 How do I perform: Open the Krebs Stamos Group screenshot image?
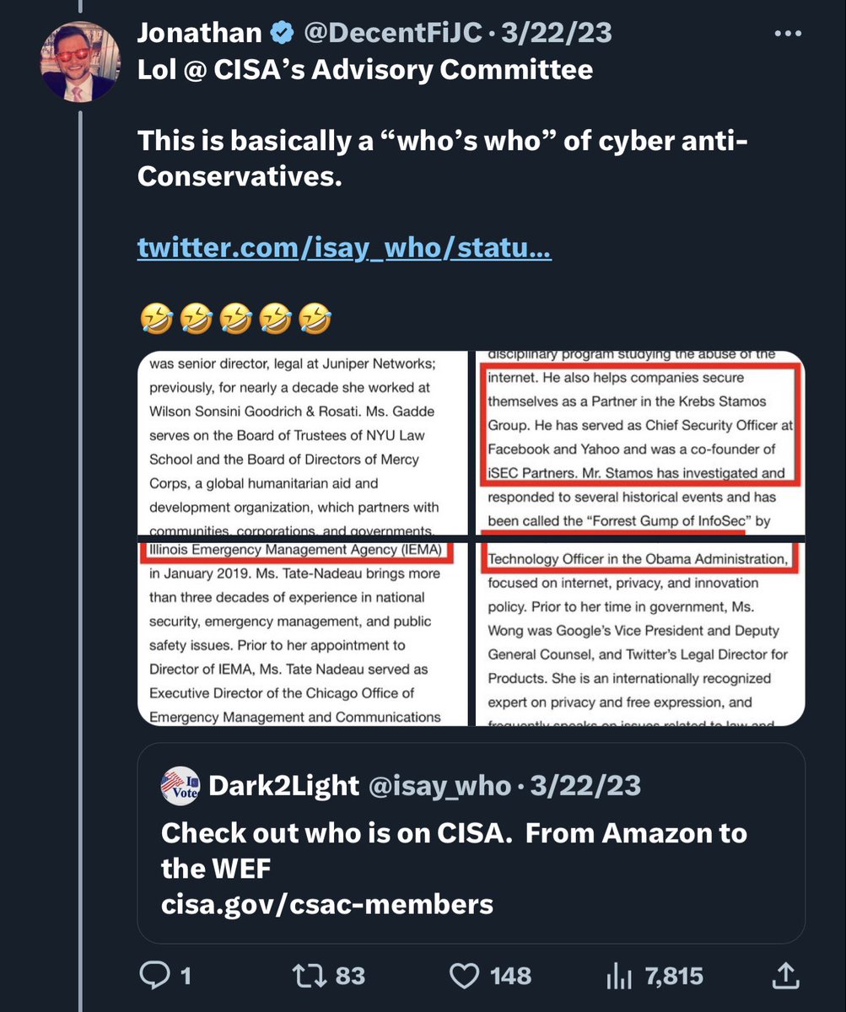(640, 442)
